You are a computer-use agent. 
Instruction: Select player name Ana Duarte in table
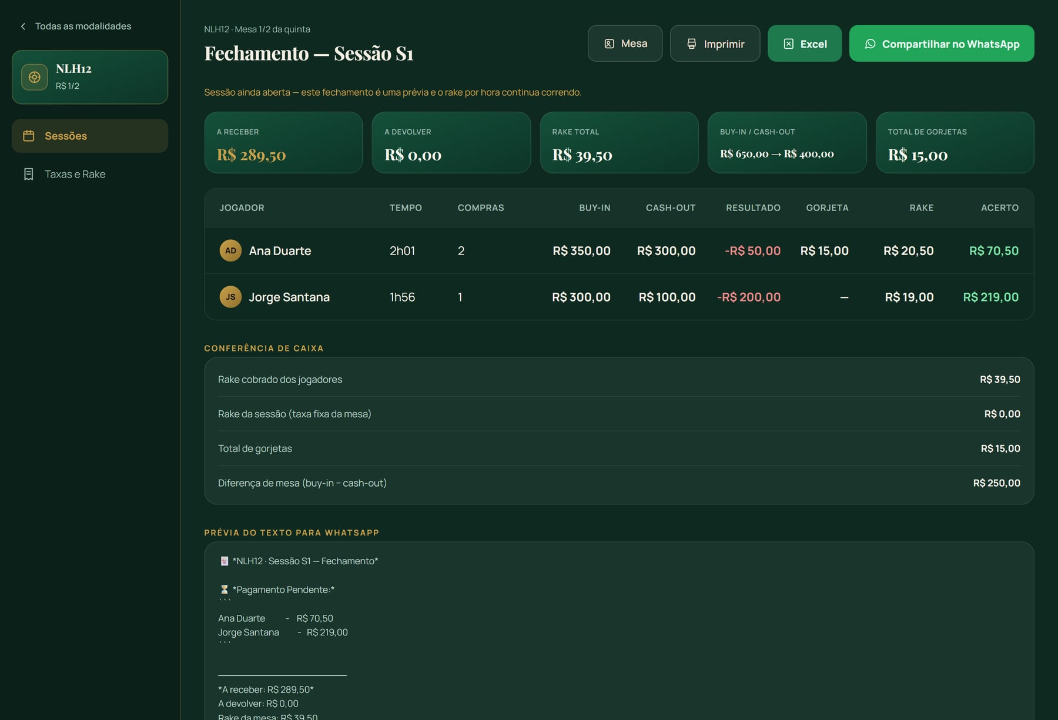(280, 251)
